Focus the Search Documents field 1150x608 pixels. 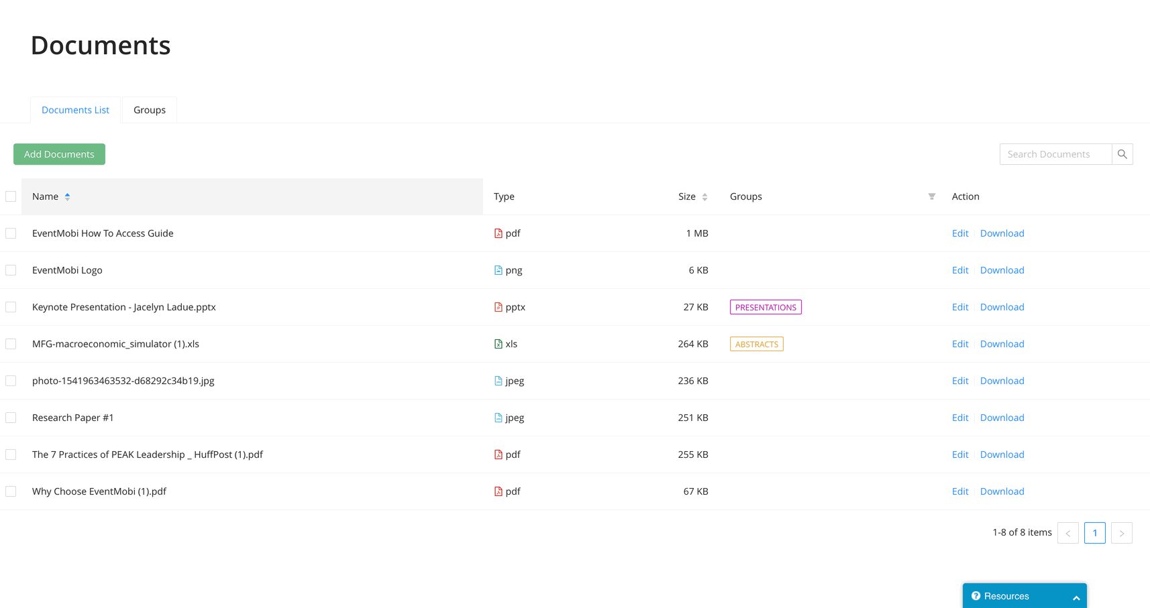point(1055,154)
